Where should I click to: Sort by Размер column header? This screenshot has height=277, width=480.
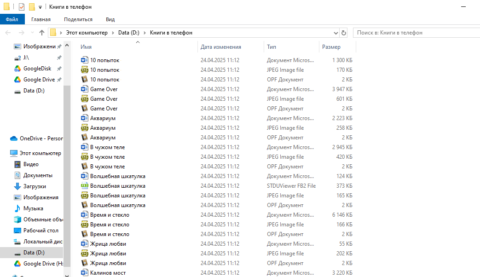pyautogui.click(x=331, y=47)
